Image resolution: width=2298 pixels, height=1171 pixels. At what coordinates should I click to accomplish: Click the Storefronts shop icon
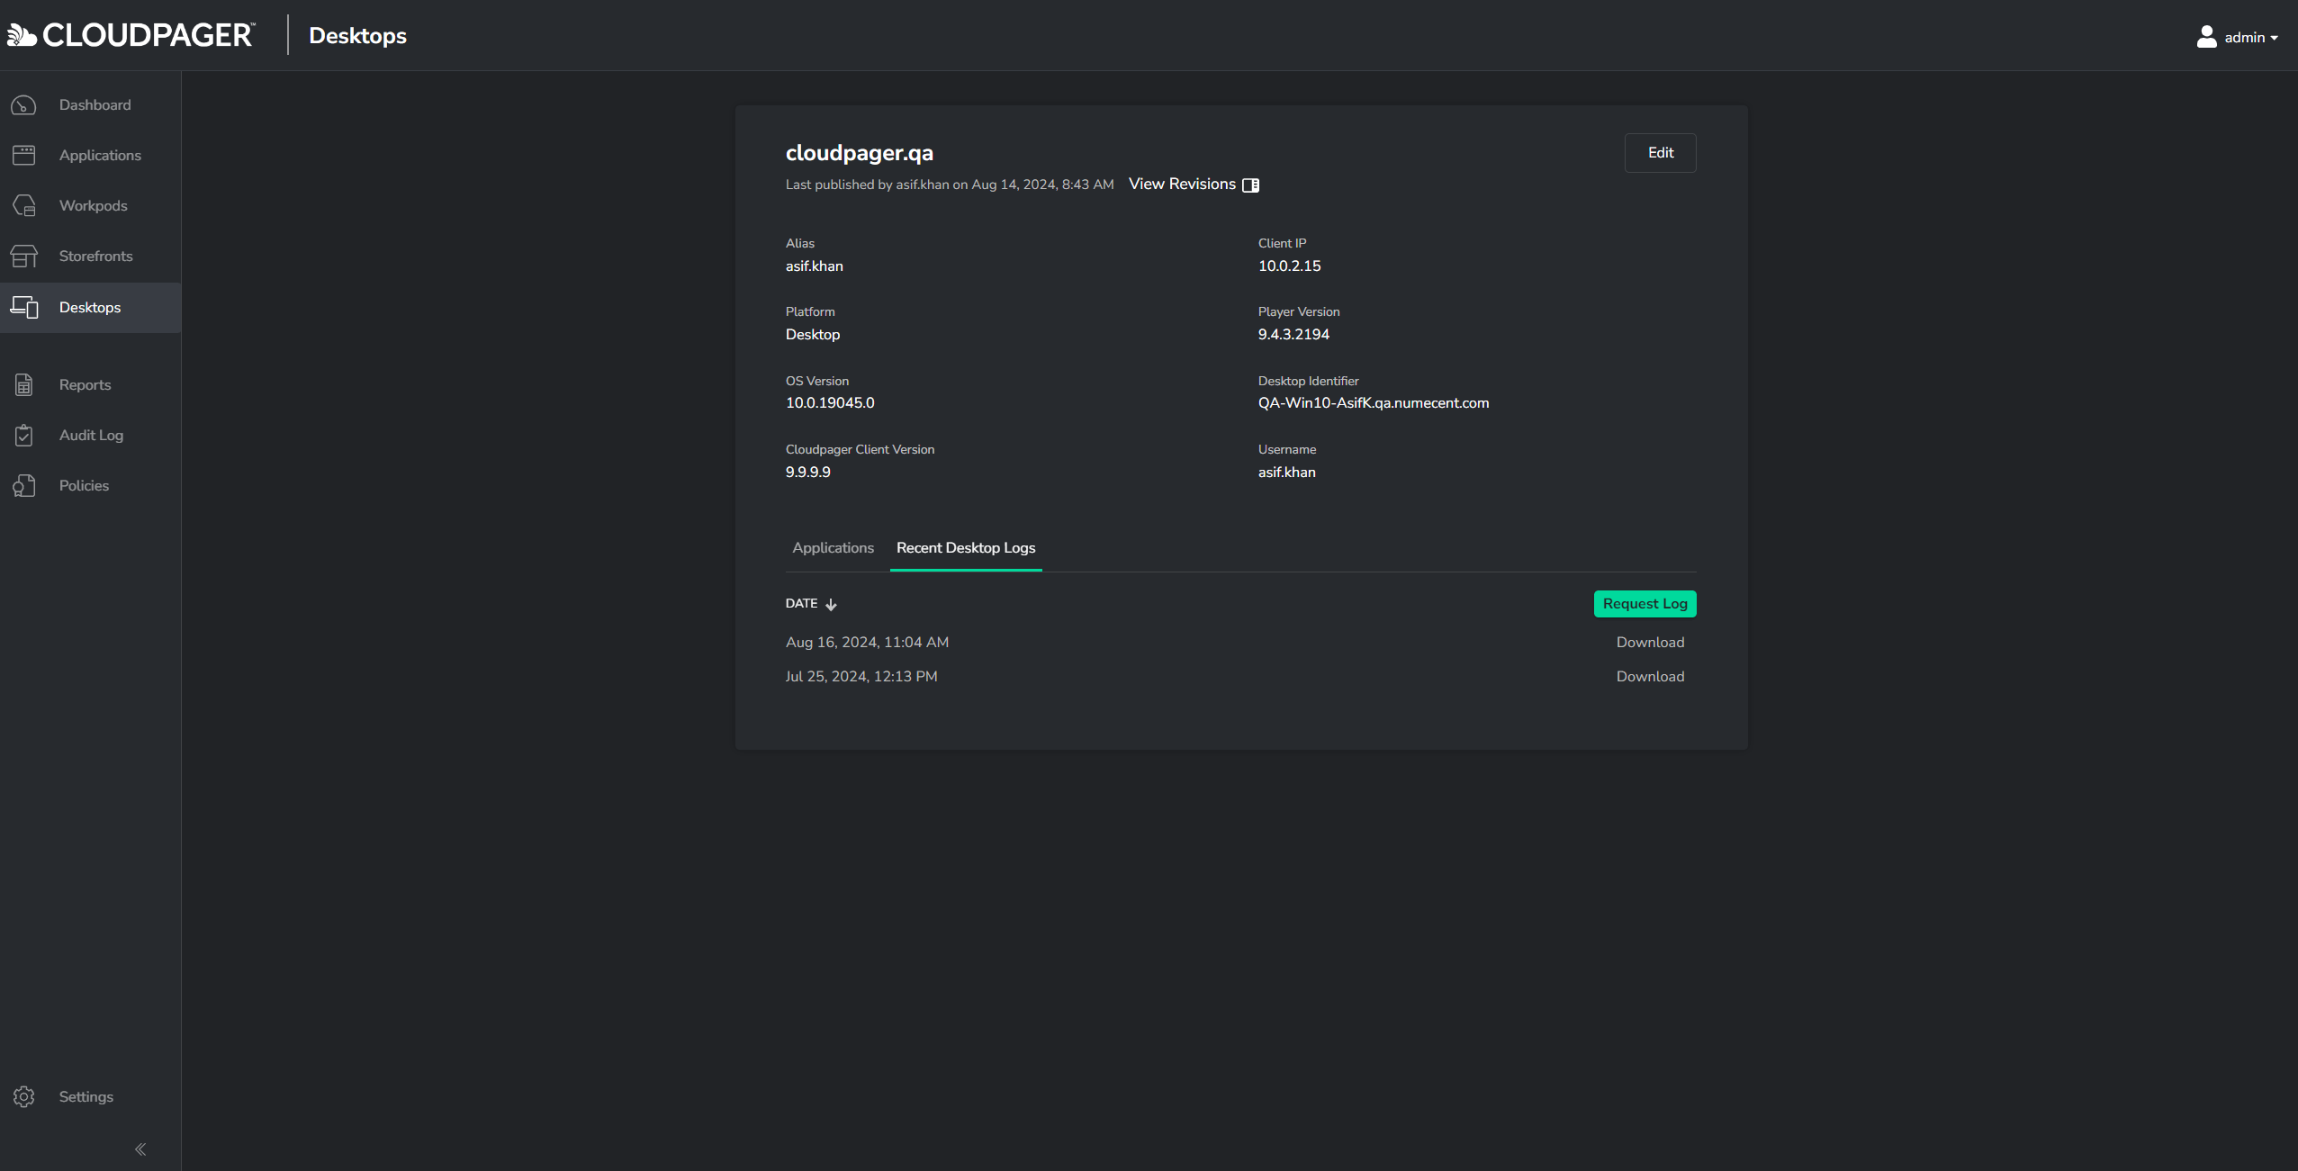[x=24, y=257]
